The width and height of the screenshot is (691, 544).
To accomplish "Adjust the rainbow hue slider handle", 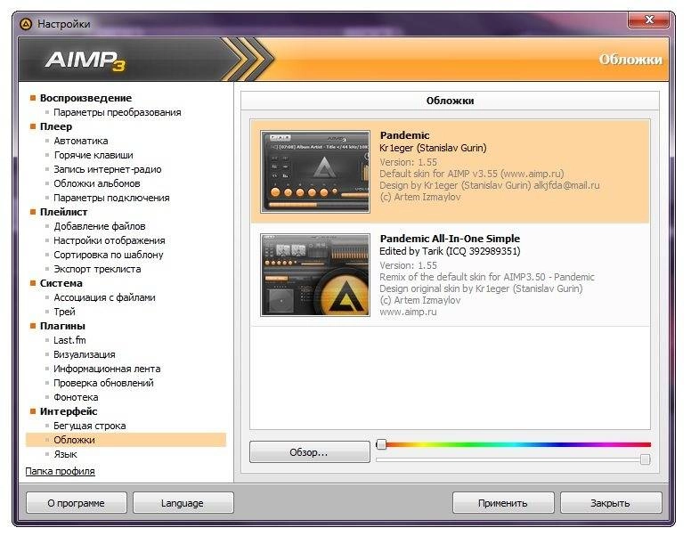I will (x=382, y=444).
